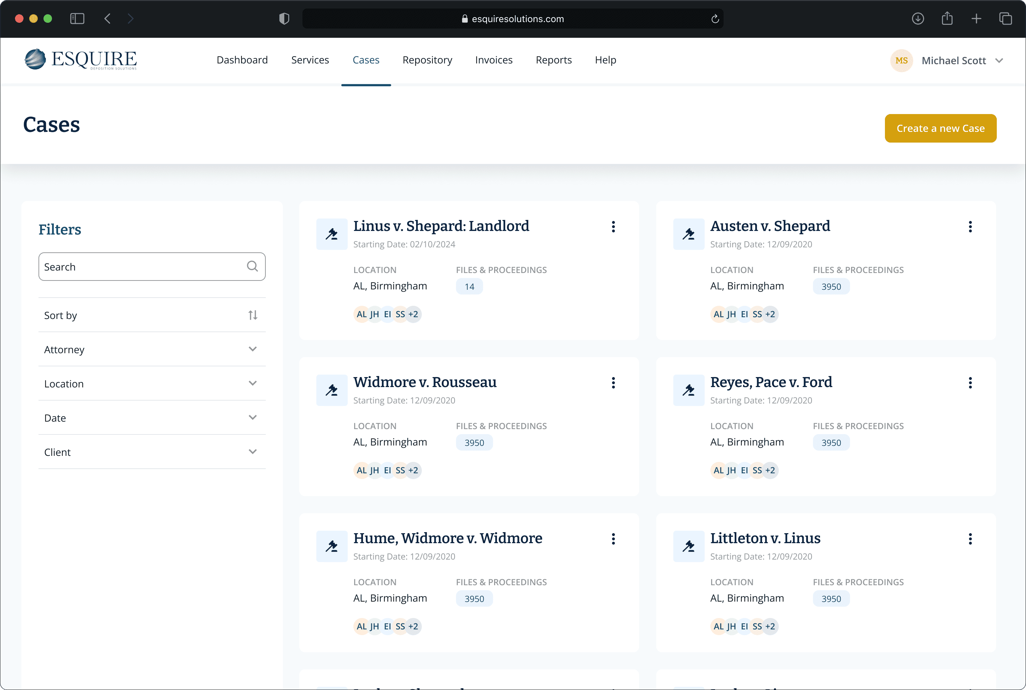Reload the page in the address bar

click(x=715, y=19)
